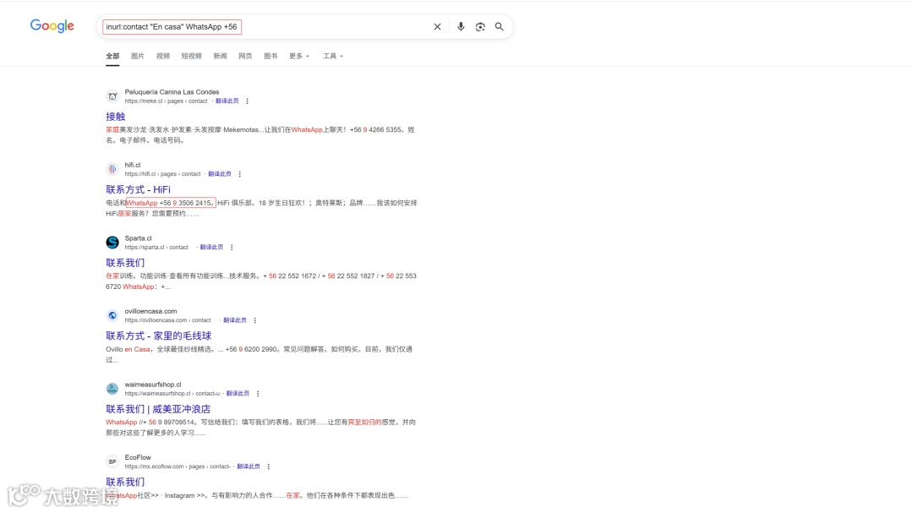
Task: Click the hifi.cl site favicon
Action: pyautogui.click(x=112, y=169)
